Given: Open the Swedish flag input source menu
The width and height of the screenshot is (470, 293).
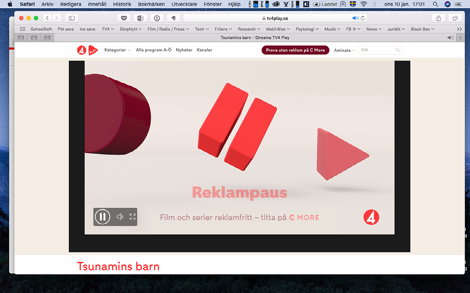Looking at the screenshot, I should tap(353, 4).
